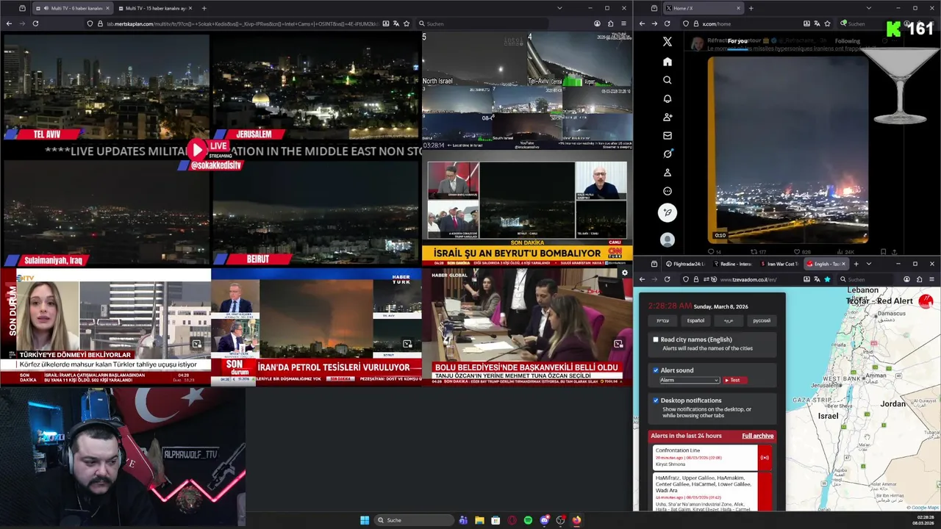Uncheck the Alert sound checkbox

click(656, 370)
